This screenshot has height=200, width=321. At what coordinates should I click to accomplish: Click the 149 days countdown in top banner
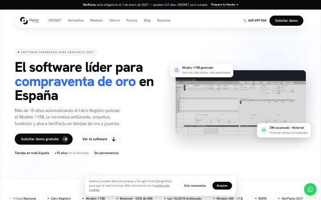click(167, 4)
